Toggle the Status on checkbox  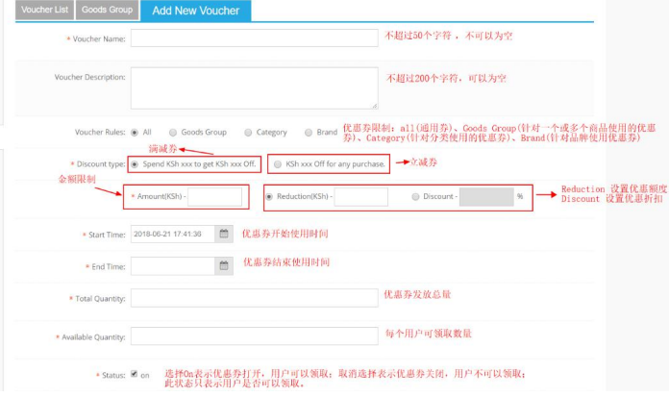coord(134,374)
